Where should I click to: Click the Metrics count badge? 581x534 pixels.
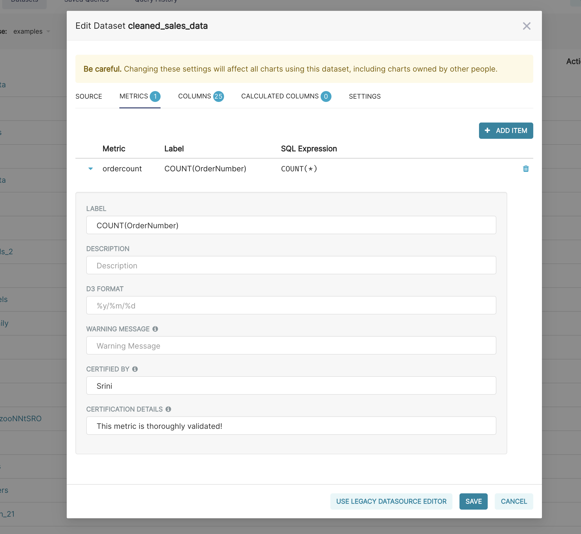[155, 96]
